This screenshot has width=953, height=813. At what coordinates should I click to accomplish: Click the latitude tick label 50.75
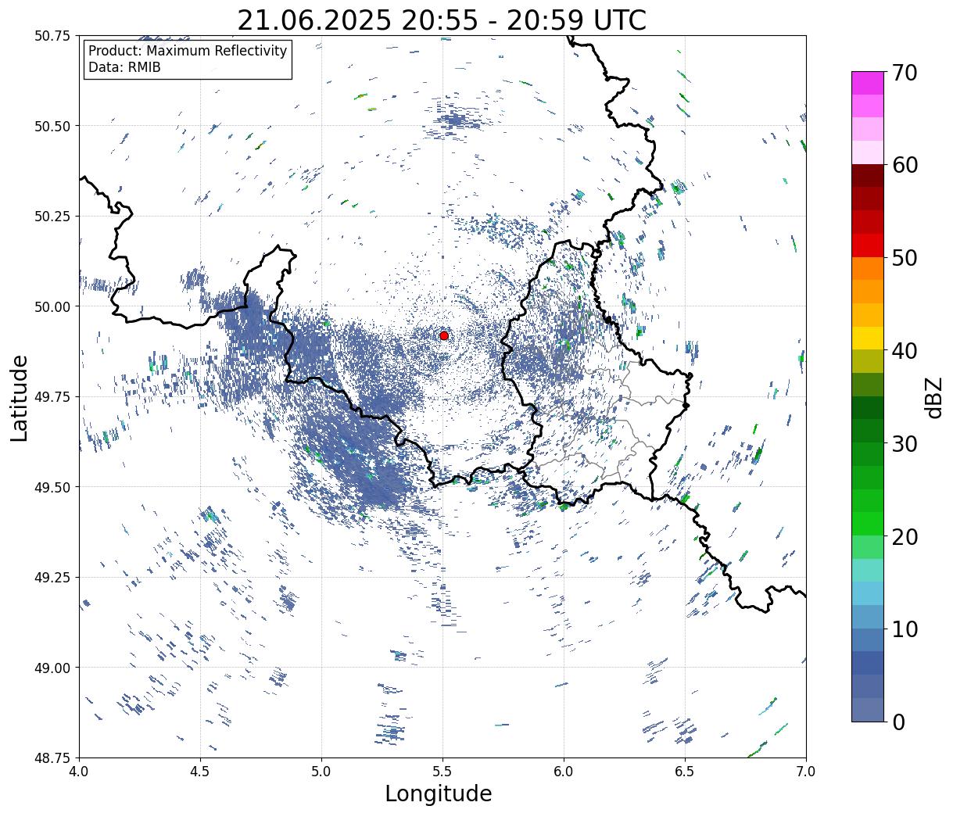[x=53, y=36]
